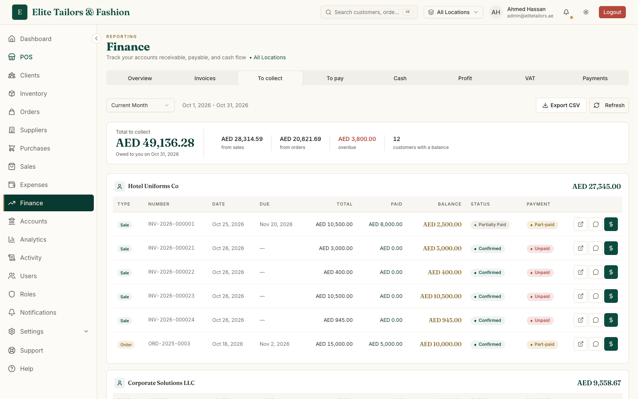Open Expenses in the sidebar
Screen dimensions: 638x399
click(x=49, y=185)
